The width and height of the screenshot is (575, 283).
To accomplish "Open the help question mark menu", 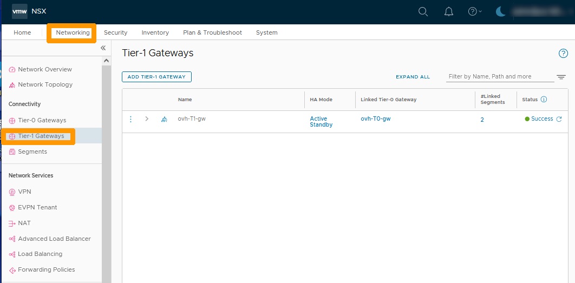I will 475,12.
